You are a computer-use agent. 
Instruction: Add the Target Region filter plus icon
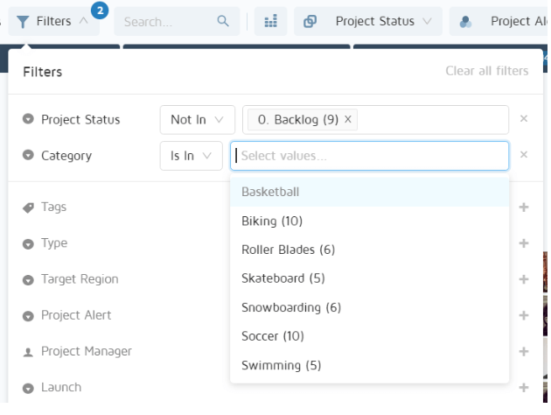click(524, 279)
